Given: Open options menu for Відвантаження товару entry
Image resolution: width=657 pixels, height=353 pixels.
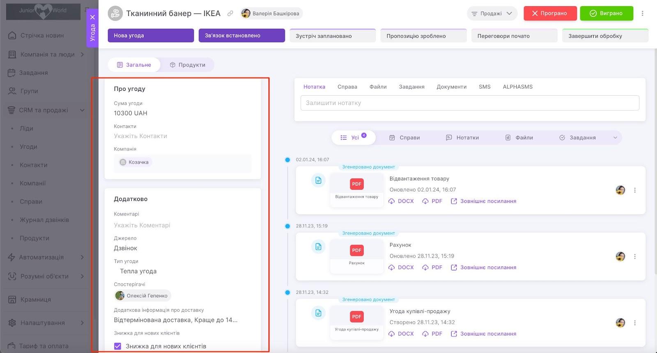Looking at the screenshot, I should 635,190.
